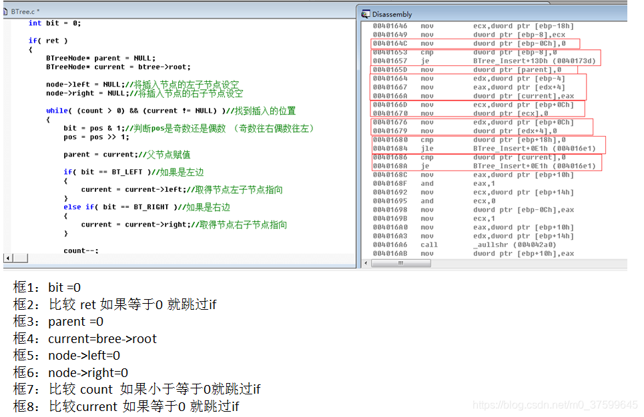Viewport: 644px width, 417px height.
Task: Click the line 'int bit = 0;'
Action: click(x=55, y=23)
